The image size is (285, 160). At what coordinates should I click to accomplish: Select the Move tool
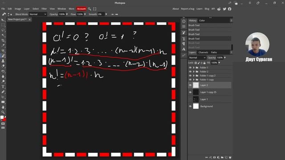click(3, 20)
